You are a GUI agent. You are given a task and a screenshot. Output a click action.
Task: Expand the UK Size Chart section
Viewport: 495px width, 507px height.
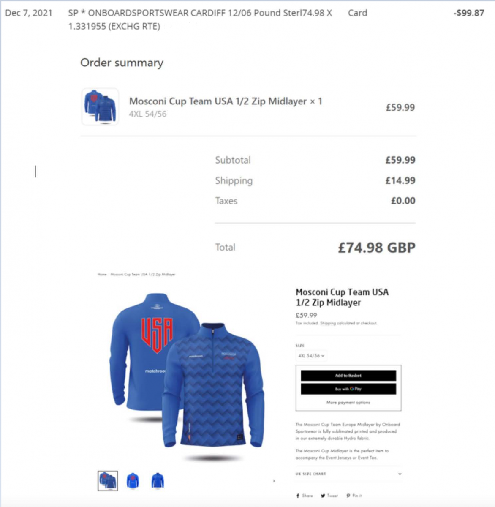click(348, 474)
